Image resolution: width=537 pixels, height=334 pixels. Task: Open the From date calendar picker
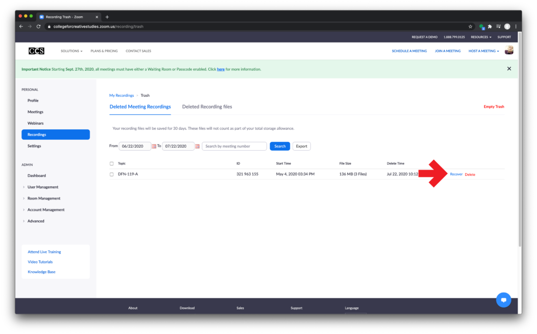coord(154,147)
